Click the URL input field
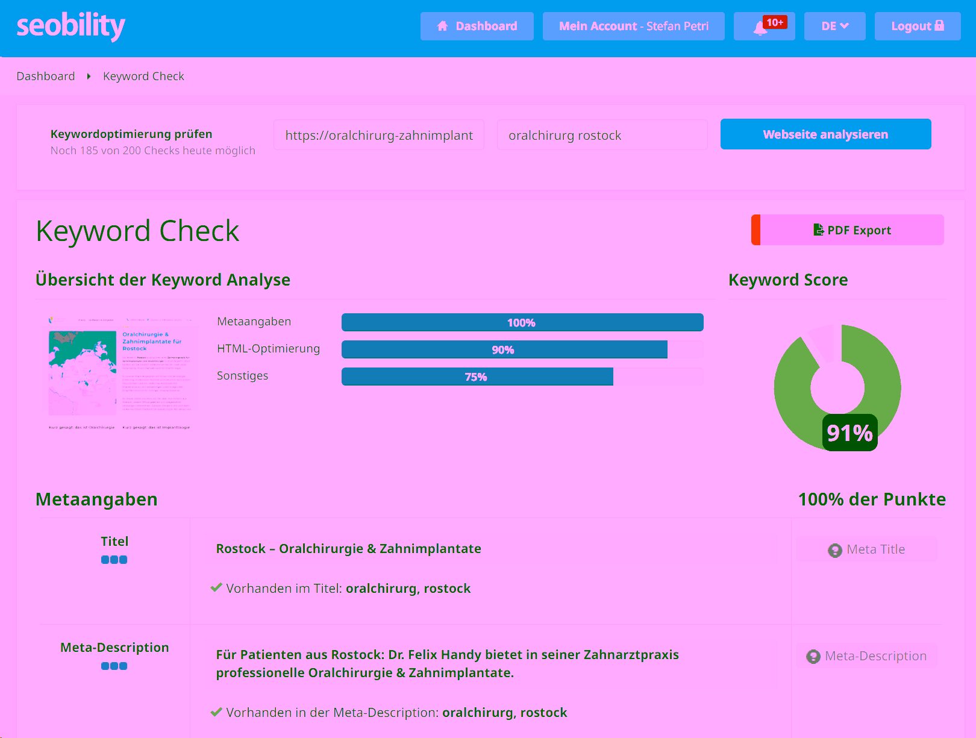 coord(378,135)
